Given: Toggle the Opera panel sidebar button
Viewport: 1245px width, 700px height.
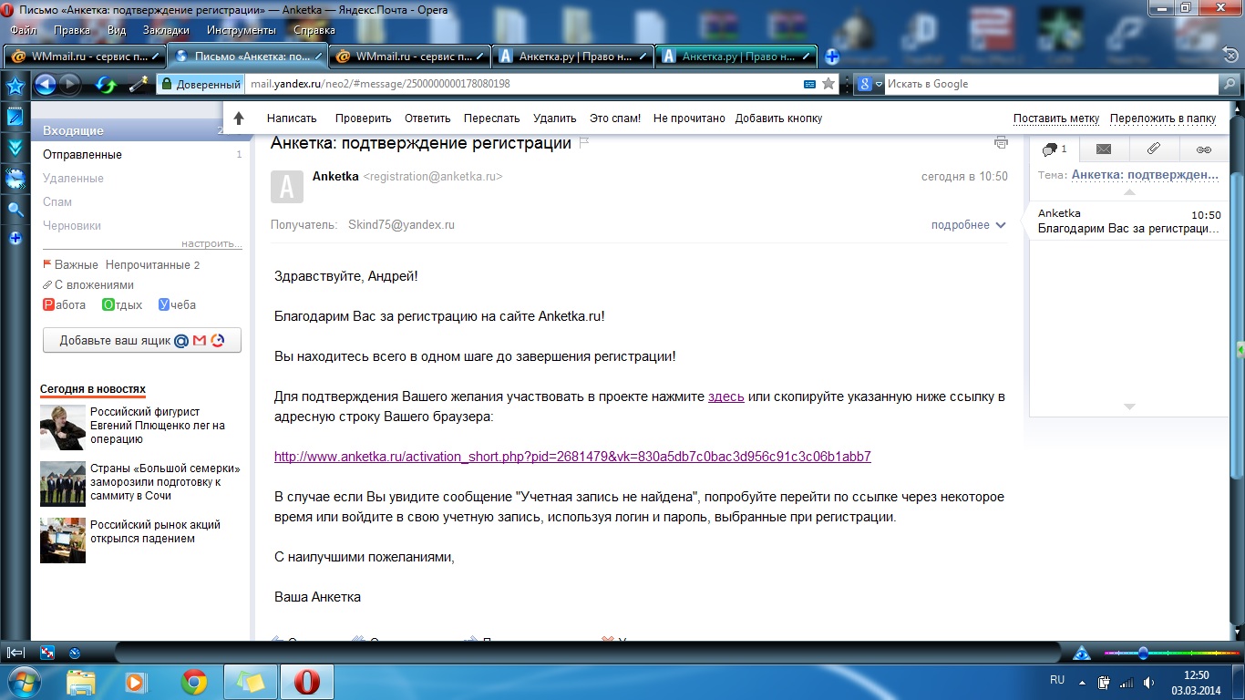Looking at the screenshot, I should pyautogui.click(x=15, y=653).
